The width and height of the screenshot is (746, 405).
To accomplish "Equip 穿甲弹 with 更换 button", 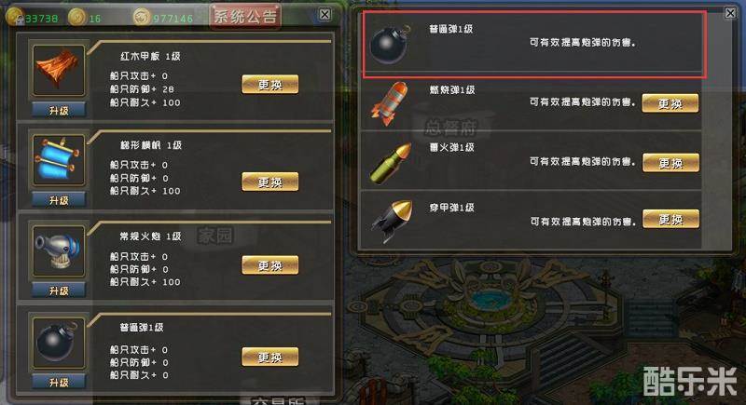I will pos(670,219).
